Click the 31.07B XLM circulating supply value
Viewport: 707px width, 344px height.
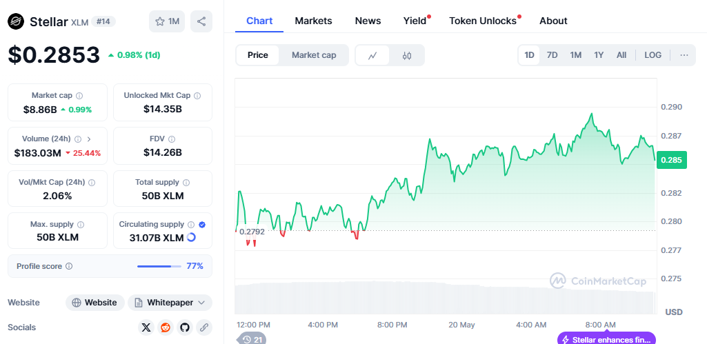coord(156,238)
